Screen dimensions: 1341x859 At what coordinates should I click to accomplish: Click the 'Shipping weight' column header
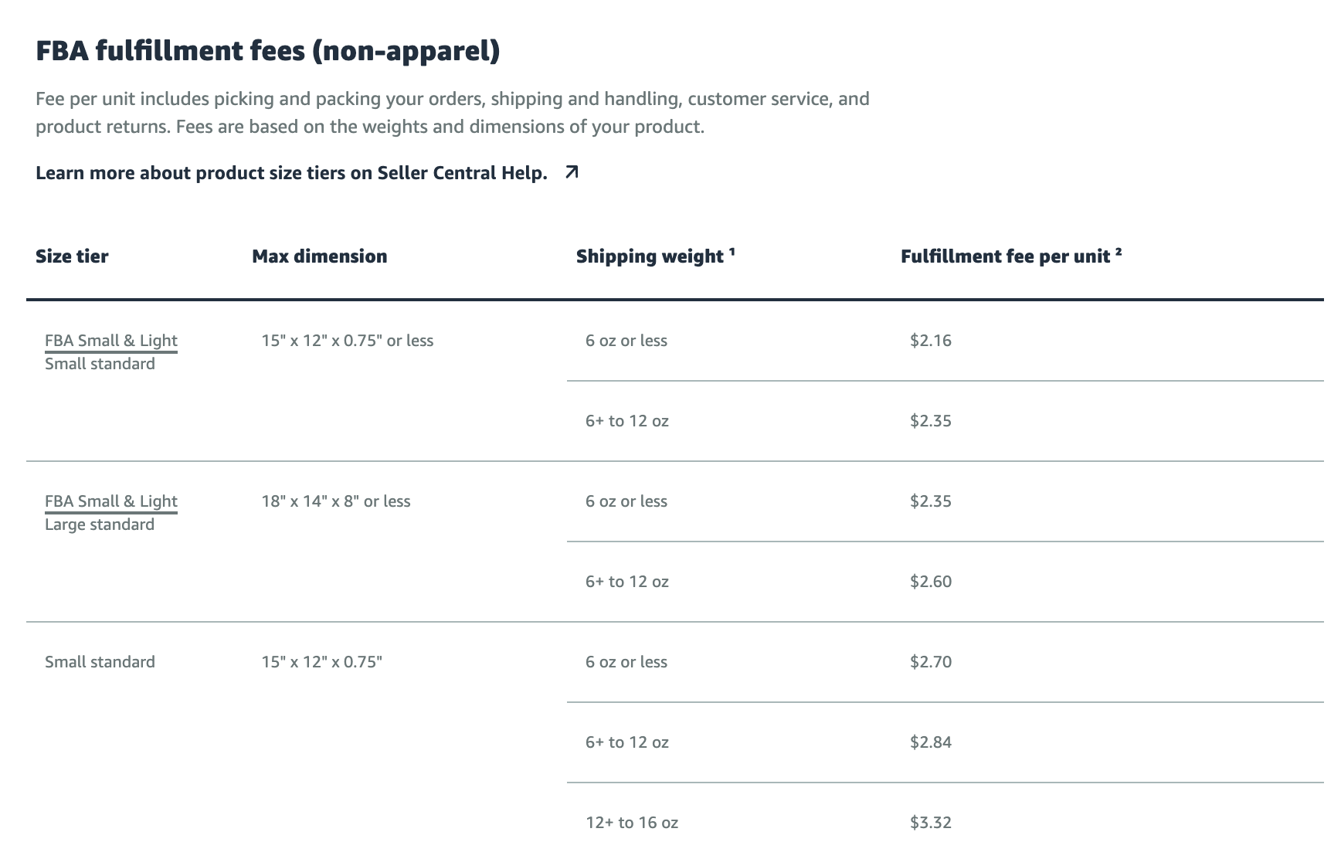pos(655,256)
